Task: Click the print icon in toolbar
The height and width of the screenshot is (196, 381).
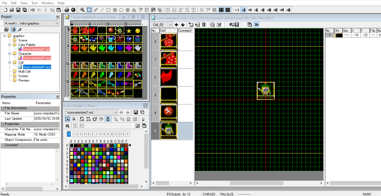Action: (x=67, y=10)
